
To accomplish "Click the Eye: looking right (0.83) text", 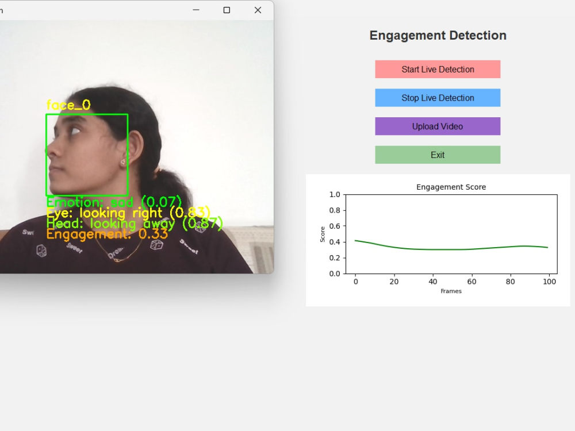I will click(x=128, y=213).
